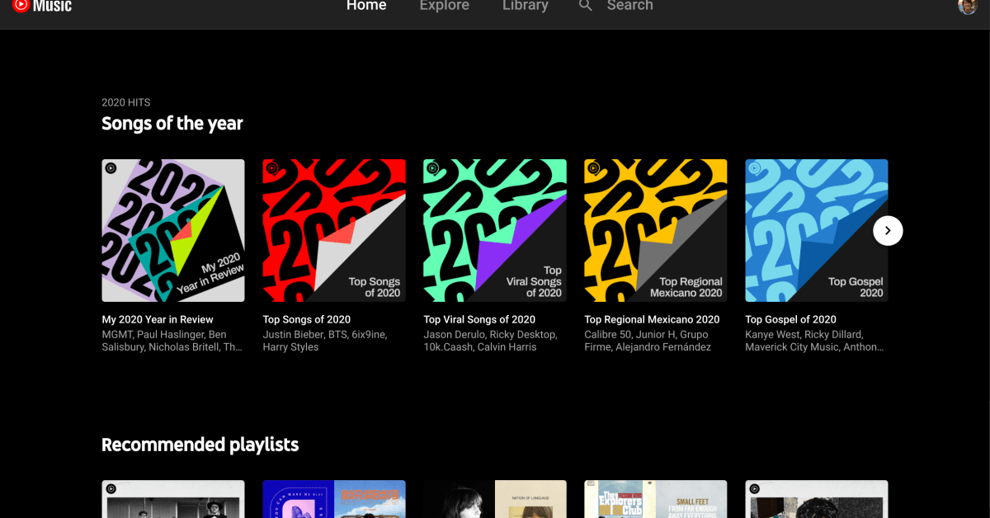Open Top Gospel 2020 cover art
The image size is (990, 518).
[x=817, y=230]
